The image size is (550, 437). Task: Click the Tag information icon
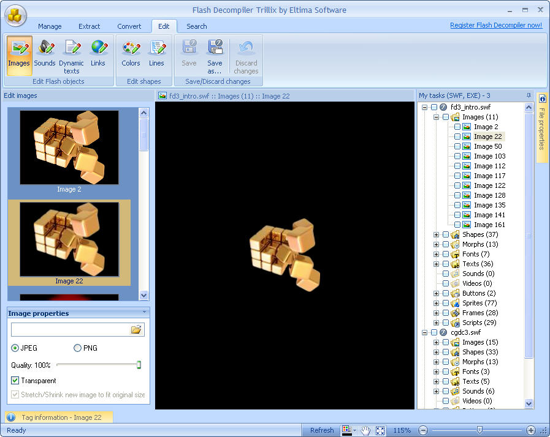click(x=11, y=417)
